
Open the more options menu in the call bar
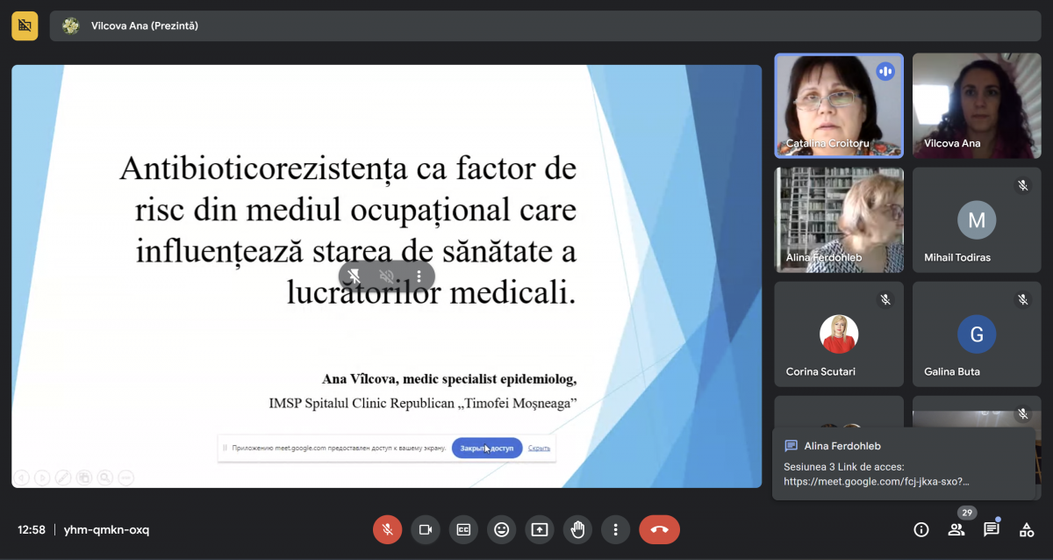pos(615,529)
